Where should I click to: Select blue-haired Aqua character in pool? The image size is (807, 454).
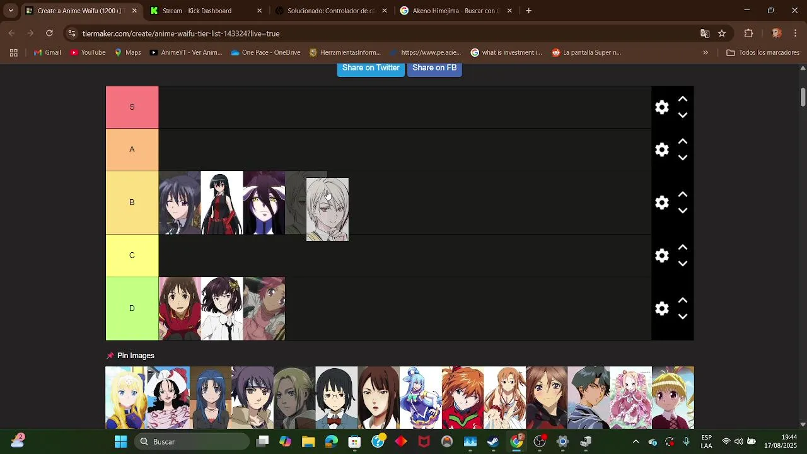[x=421, y=398]
